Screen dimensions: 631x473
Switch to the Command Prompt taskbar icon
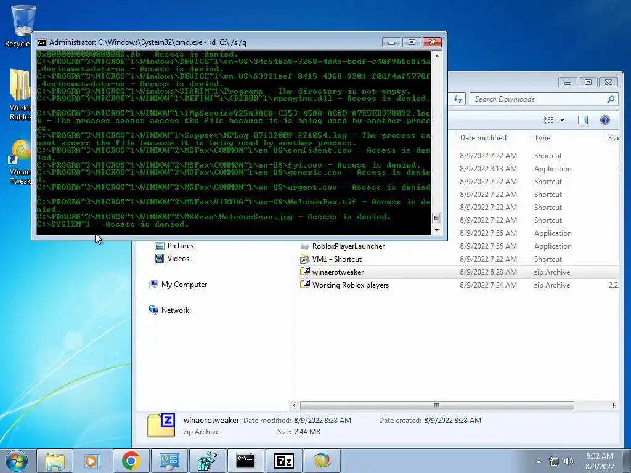point(245,461)
